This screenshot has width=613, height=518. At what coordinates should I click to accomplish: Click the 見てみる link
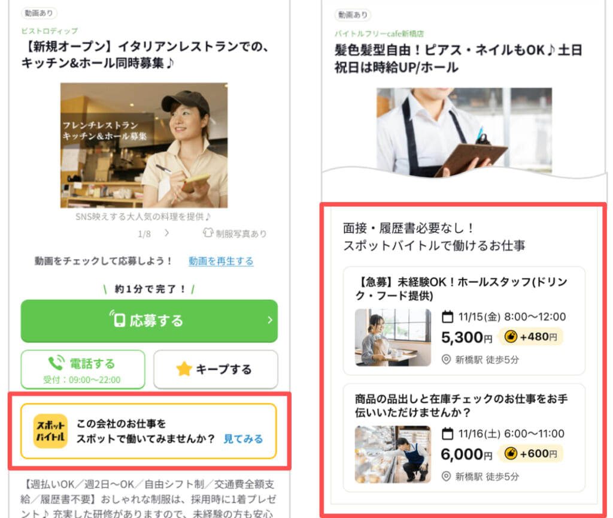click(x=243, y=439)
